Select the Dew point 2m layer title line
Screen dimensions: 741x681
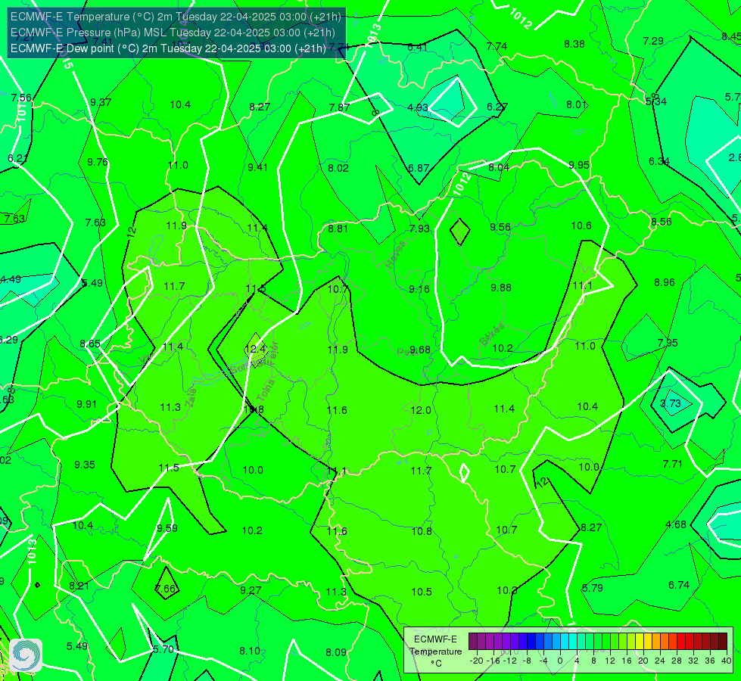pyautogui.click(x=168, y=48)
